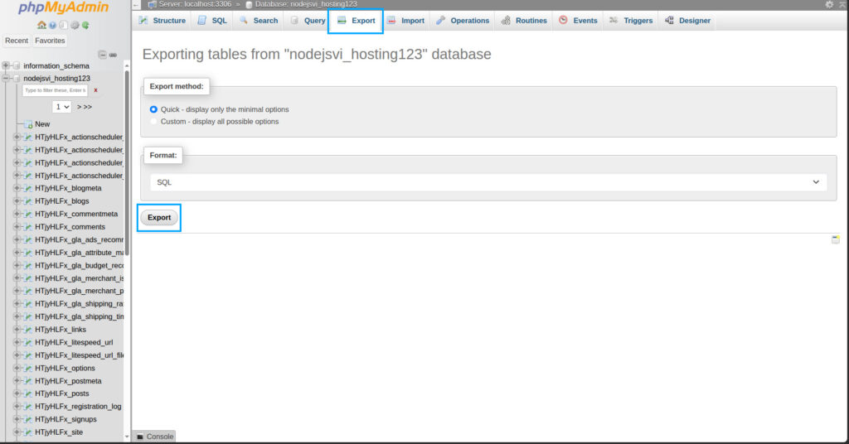
Task: Click the Export button below Format
Action: coord(159,217)
